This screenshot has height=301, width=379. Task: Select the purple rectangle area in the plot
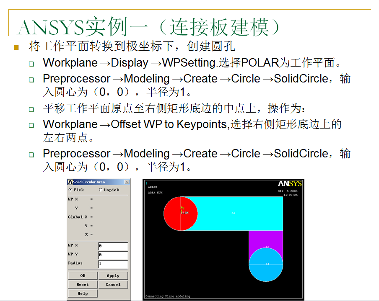click(266, 239)
